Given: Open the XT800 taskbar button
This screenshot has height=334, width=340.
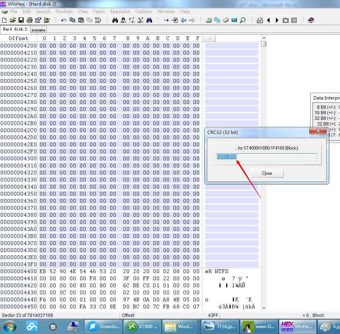Looking at the screenshot, I should (142, 327).
